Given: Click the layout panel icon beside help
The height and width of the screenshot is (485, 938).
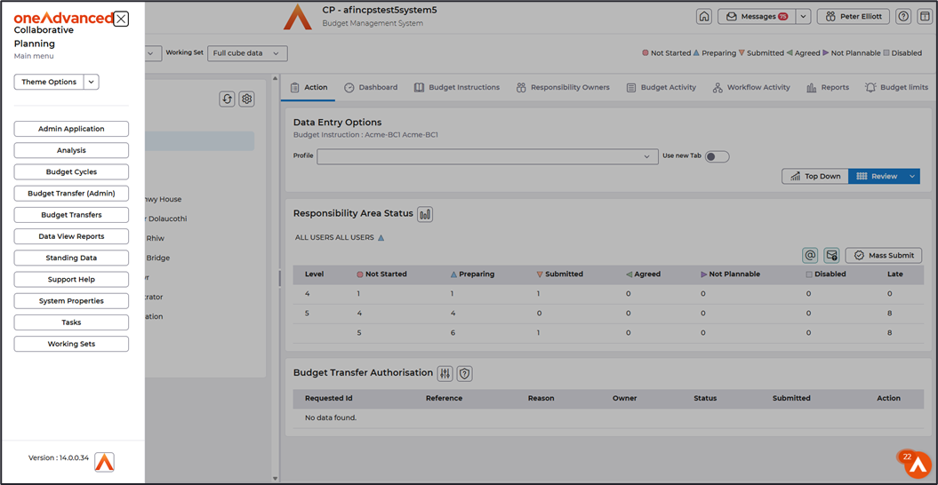Looking at the screenshot, I should coord(925,17).
